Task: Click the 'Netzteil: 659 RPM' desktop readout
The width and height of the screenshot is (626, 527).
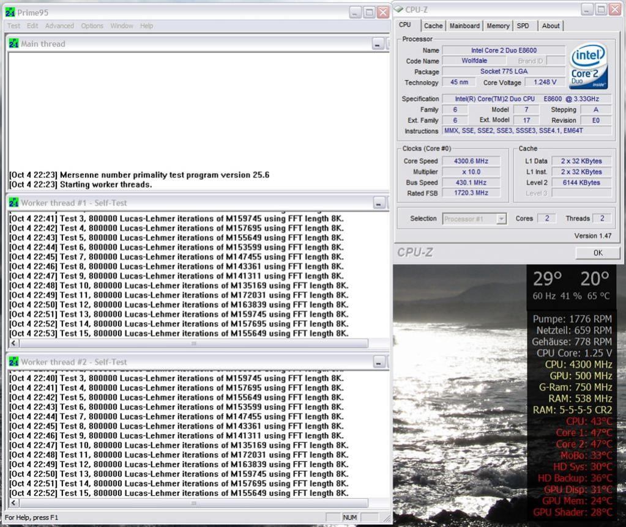Action: (574, 330)
